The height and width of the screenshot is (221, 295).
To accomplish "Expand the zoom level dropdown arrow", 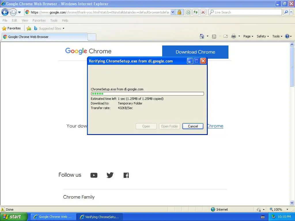I will click(287, 209).
